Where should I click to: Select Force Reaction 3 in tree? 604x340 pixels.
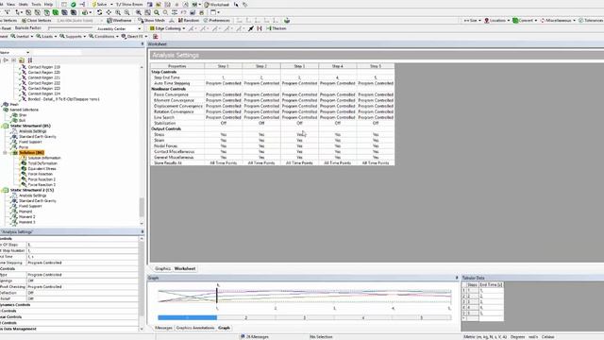[42, 185]
